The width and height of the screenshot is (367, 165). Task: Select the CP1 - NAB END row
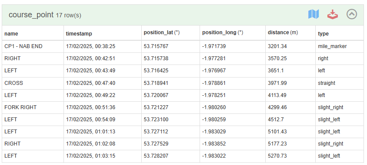(183, 46)
